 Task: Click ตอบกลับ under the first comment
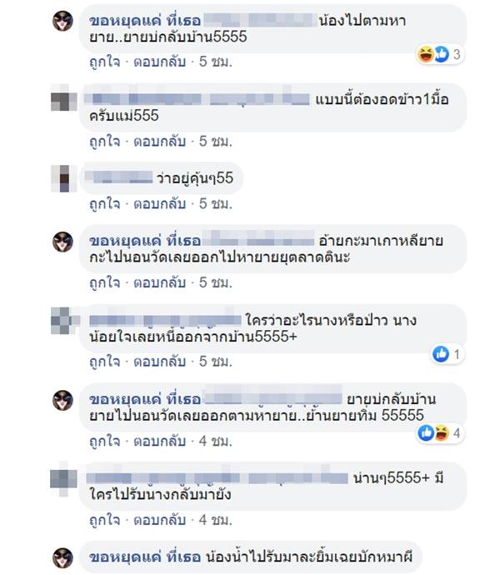159,62
